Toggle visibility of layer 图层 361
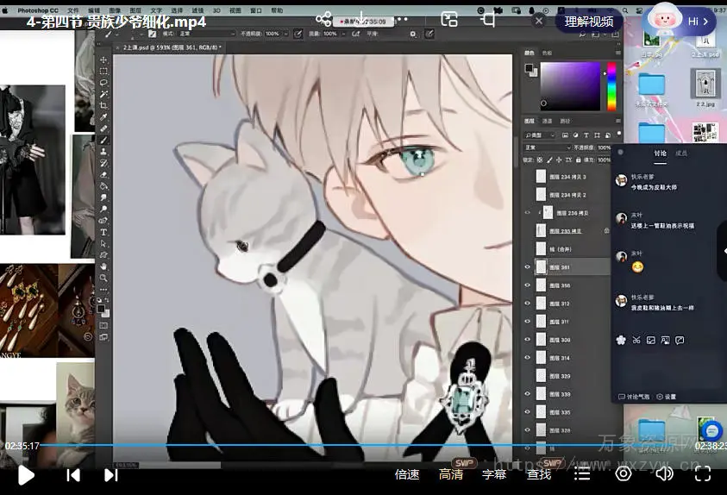 [528, 267]
